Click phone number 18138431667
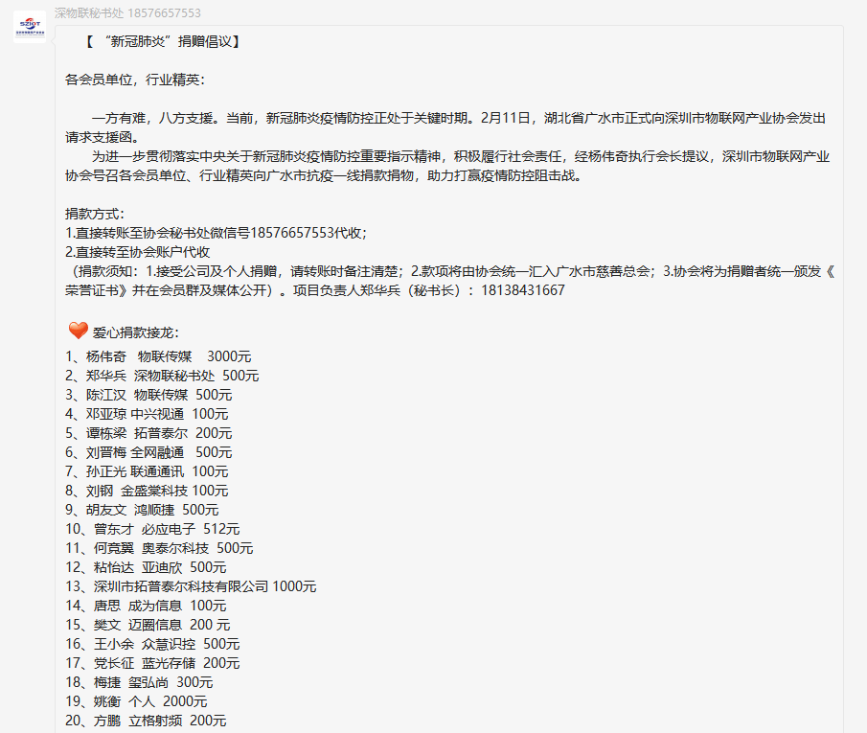This screenshot has width=867, height=733. tap(523, 290)
